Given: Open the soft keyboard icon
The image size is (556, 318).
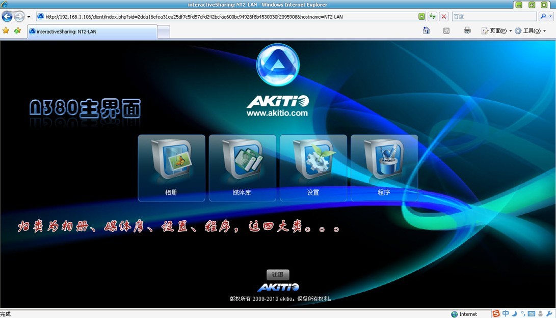Looking at the screenshot, I should click(532, 314).
